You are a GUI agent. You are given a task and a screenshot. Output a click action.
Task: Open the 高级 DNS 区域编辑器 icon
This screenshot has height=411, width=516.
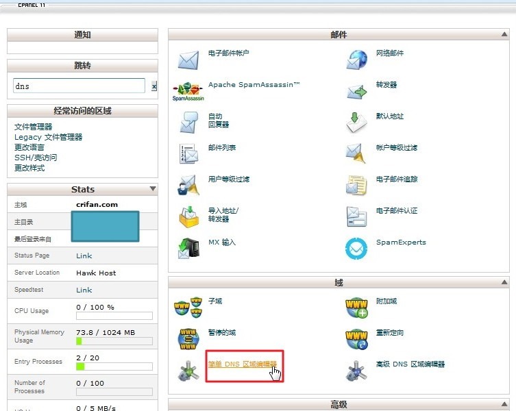pos(356,371)
